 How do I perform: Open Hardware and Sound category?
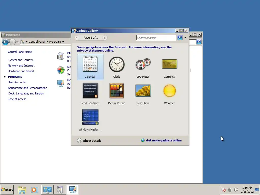click(21, 71)
